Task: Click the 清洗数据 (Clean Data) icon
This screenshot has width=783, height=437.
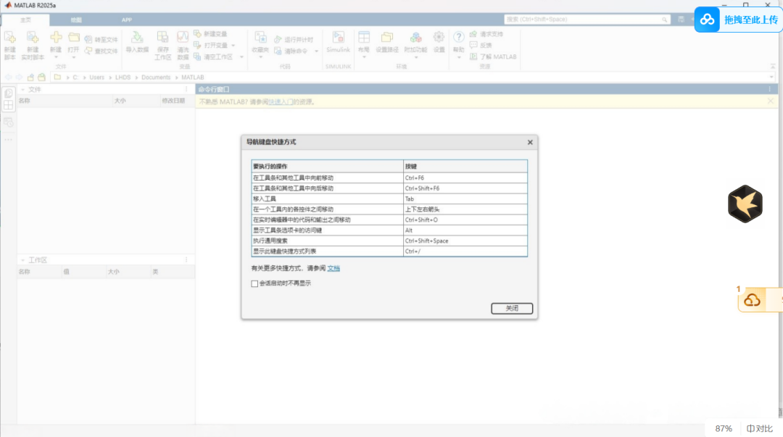Action: point(183,38)
